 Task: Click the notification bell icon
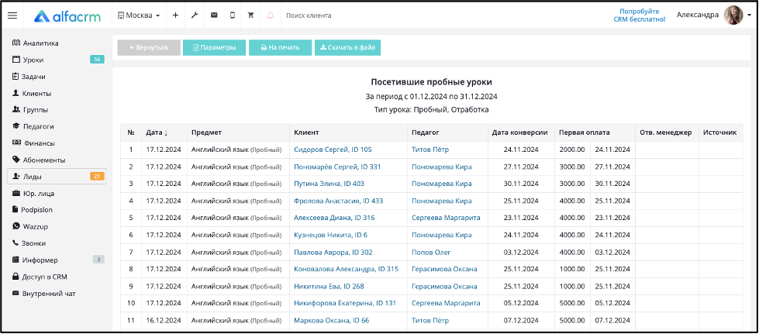pos(270,15)
